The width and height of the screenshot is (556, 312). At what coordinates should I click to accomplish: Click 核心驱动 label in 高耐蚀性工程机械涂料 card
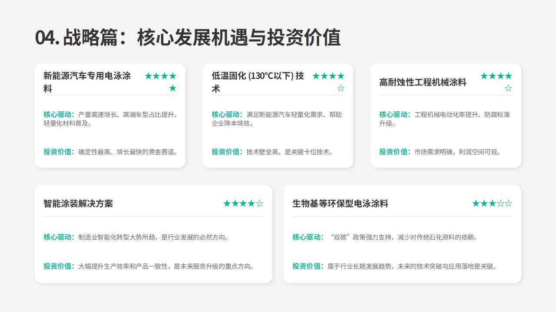[394, 115]
